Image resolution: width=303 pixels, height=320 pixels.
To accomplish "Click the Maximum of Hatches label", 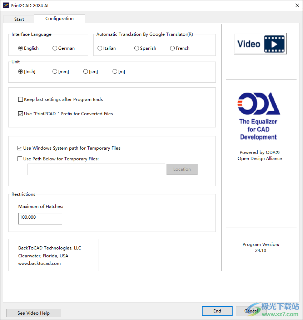I will [41, 206].
